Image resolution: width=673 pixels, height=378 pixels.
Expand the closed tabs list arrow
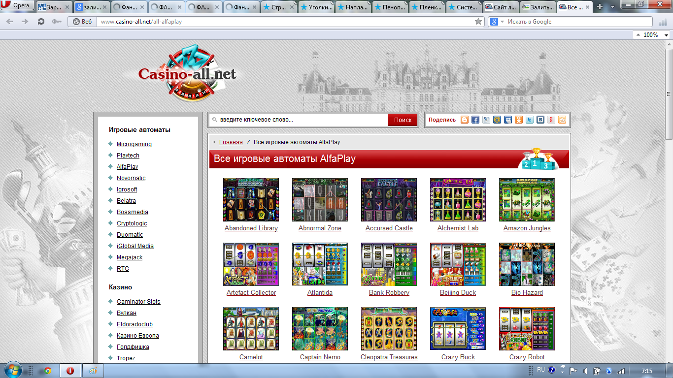(x=613, y=7)
